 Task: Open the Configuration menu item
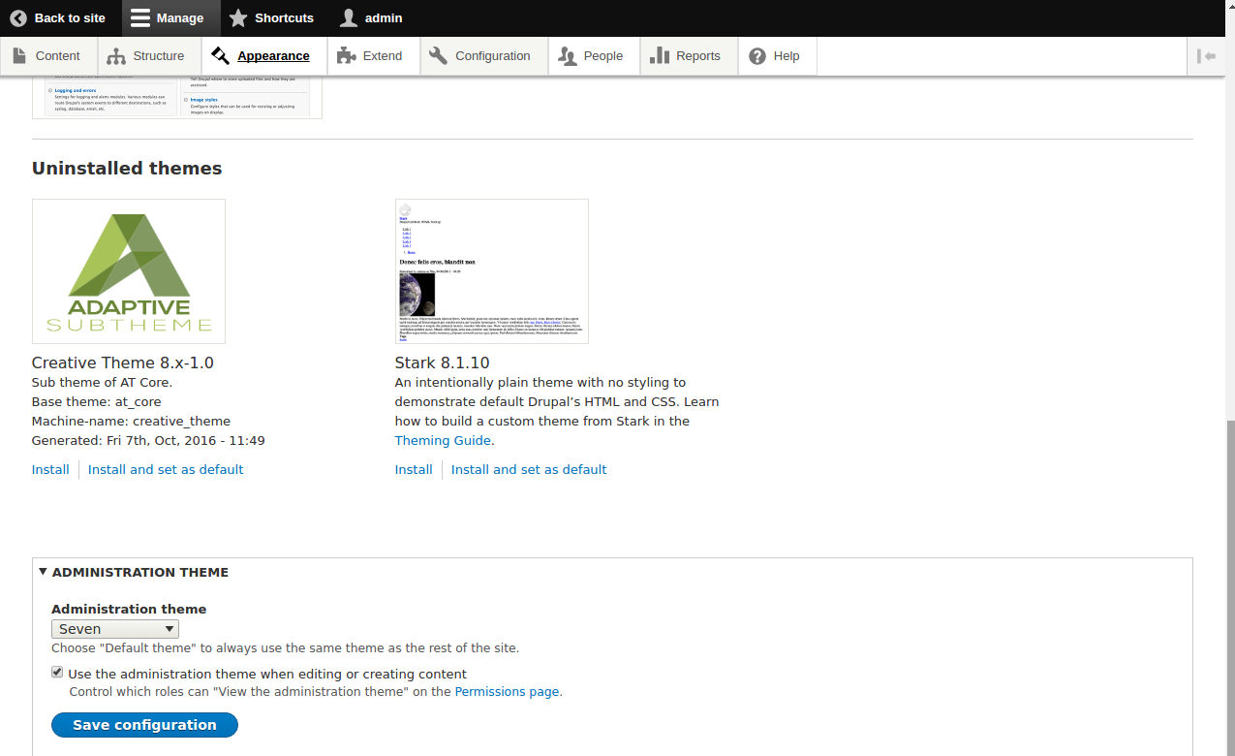(x=482, y=56)
